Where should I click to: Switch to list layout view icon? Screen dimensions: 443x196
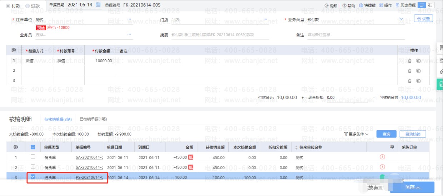(422, 5)
